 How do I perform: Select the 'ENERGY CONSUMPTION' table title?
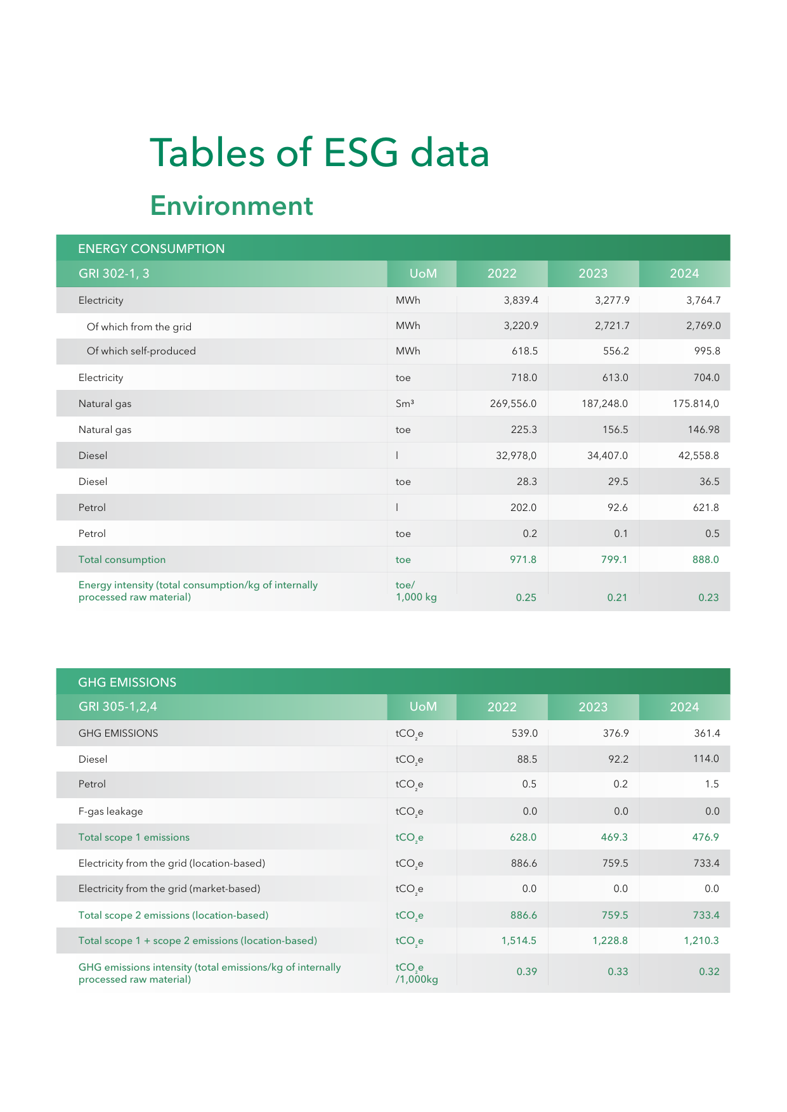[151, 249]
